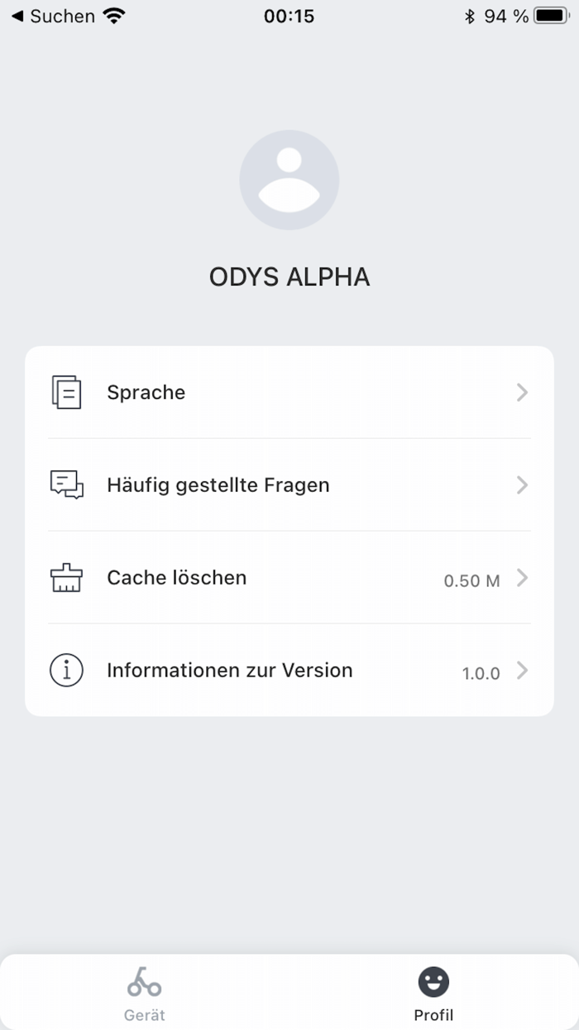
Task: Select the Sprache document icon
Action: coord(66,392)
